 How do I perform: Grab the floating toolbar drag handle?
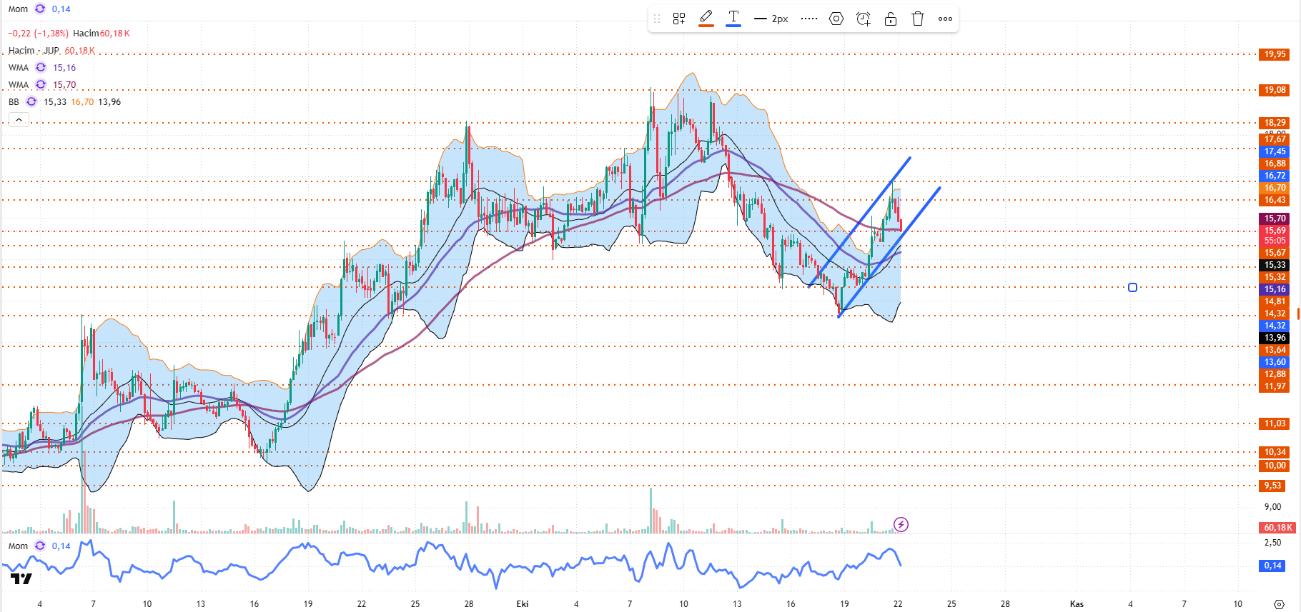click(x=657, y=19)
